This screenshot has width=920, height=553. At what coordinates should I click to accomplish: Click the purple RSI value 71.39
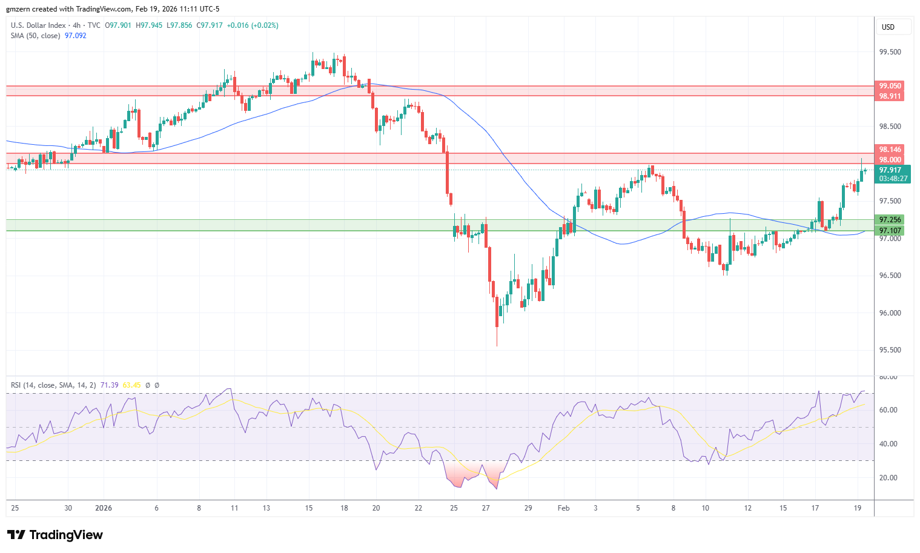pyautogui.click(x=109, y=385)
